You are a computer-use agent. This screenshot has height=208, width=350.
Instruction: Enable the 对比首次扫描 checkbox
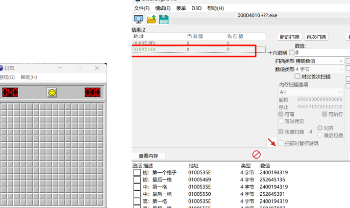coord(297,76)
